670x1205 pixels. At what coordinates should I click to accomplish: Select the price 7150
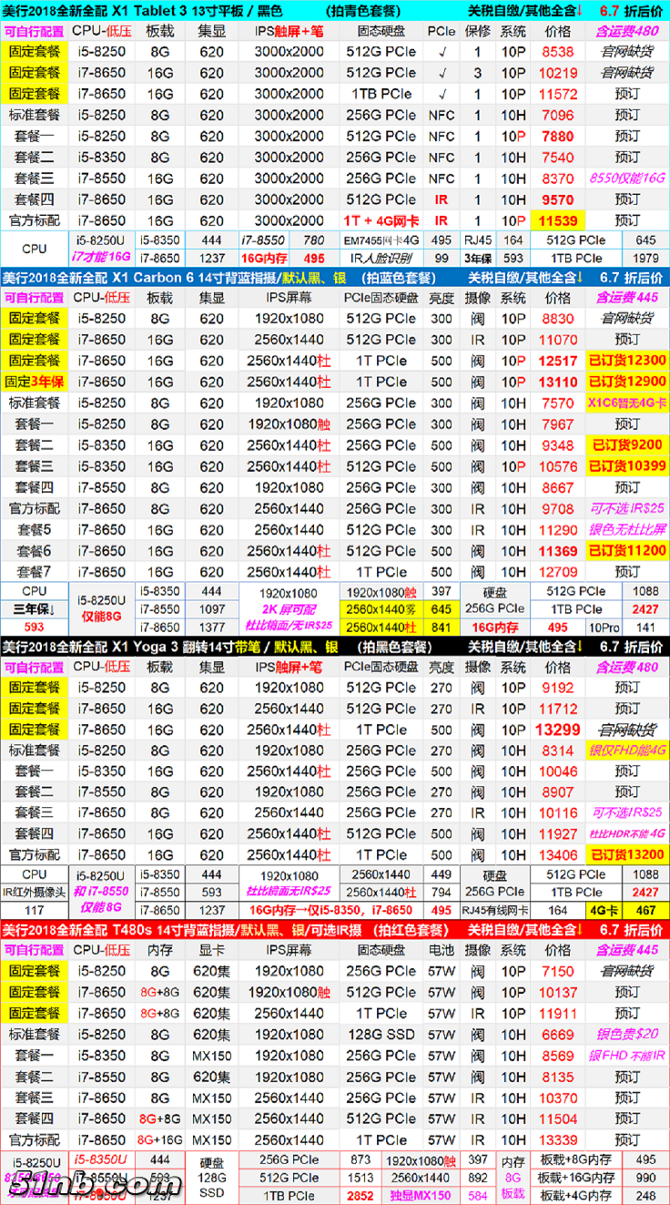click(x=558, y=972)
